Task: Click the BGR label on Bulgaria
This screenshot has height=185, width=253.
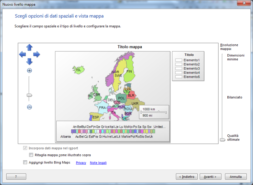Action: pyautogui.click(x=128, y=114)
